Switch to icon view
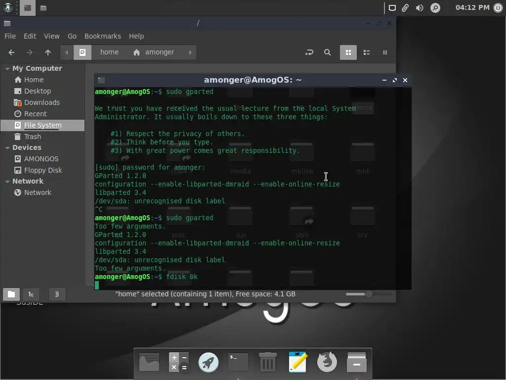This screenshot has width=506, height=380. coord(348,52)
